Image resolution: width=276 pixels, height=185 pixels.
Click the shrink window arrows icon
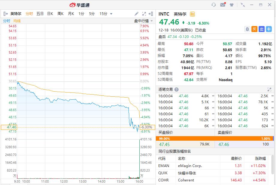(243, 5)
